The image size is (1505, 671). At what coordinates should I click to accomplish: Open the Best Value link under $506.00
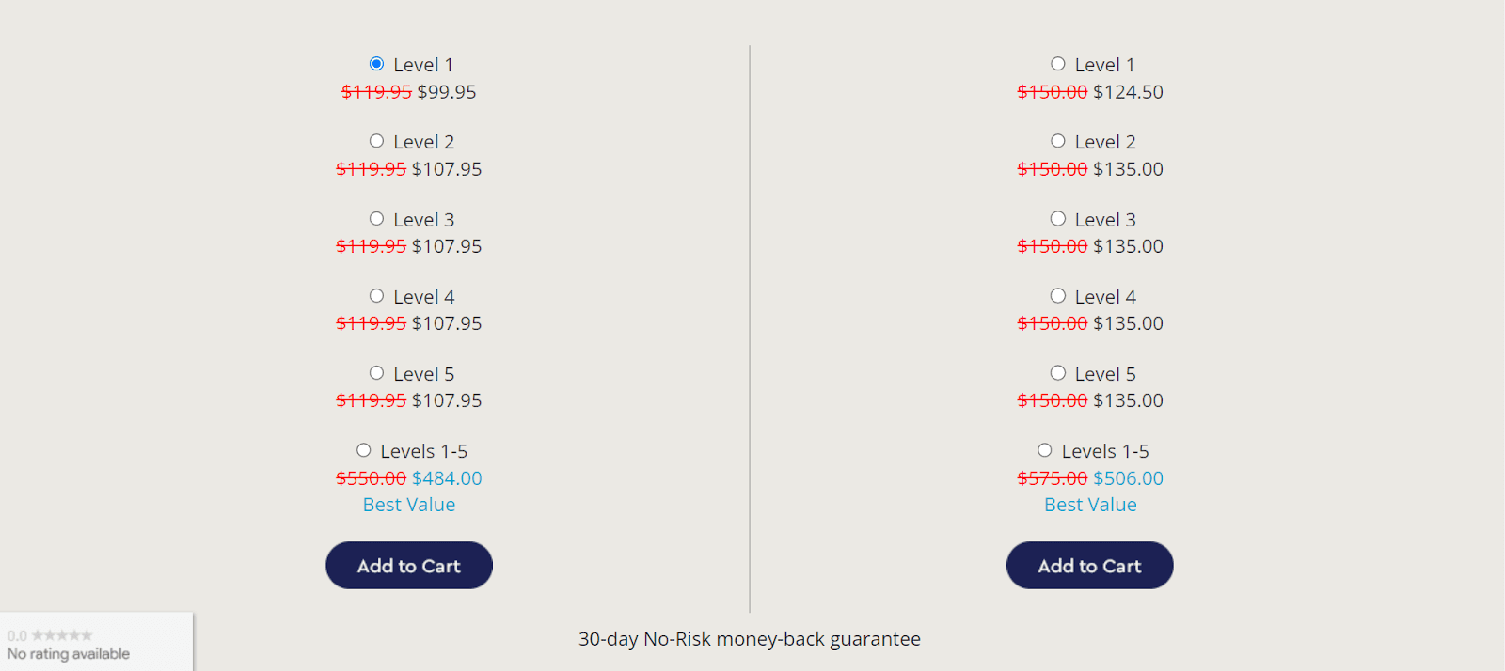click(1089, 504)
